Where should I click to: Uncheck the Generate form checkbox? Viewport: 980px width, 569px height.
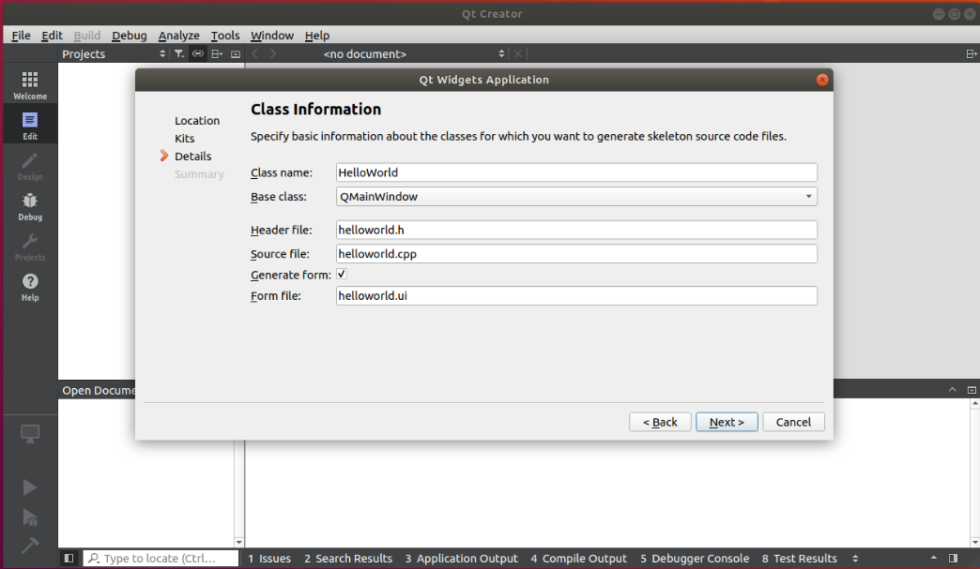(x=342, y=275)
